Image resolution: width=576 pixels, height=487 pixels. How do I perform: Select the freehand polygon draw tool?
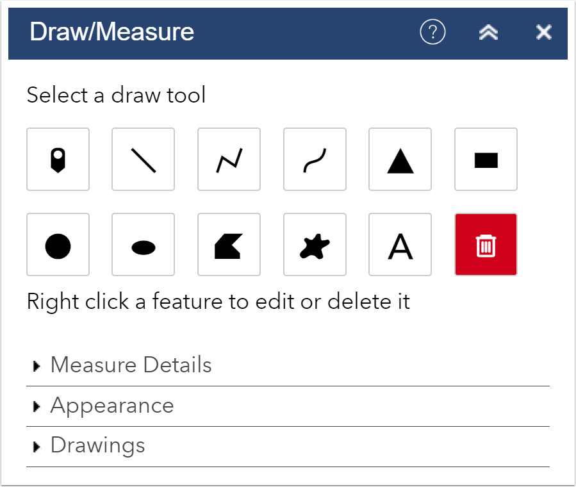tap(315, 244)
